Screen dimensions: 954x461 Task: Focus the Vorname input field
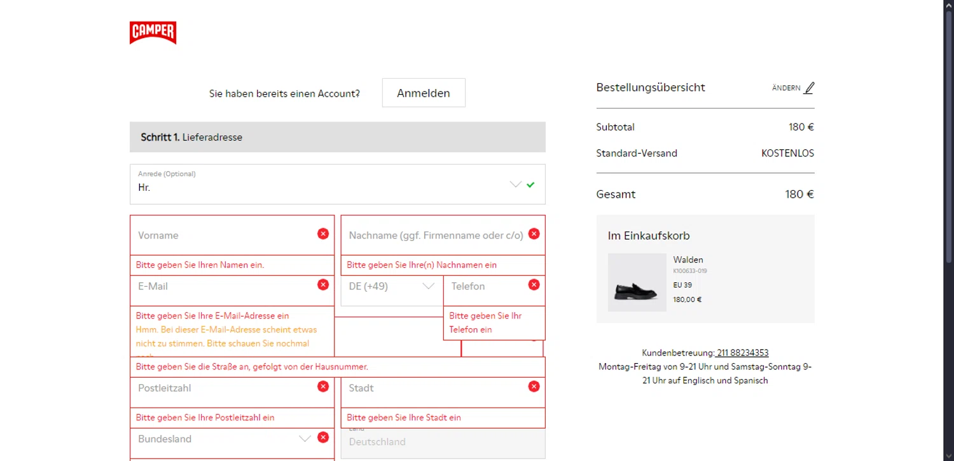click(223, 236)
